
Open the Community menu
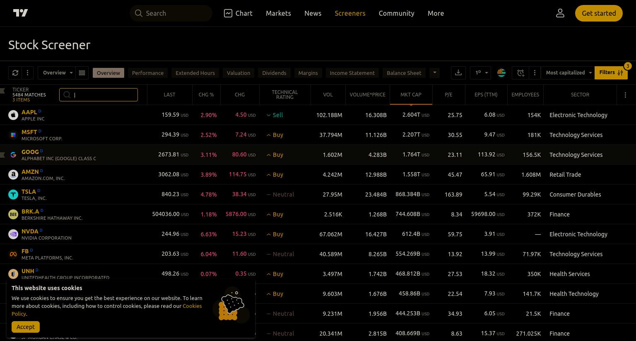click(397, 13)
